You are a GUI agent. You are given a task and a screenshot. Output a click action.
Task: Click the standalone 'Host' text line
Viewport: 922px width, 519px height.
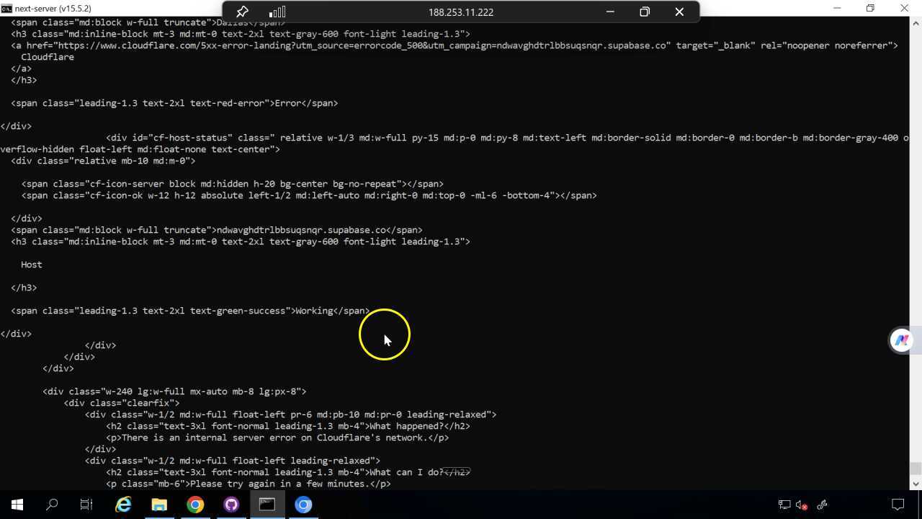32,265
